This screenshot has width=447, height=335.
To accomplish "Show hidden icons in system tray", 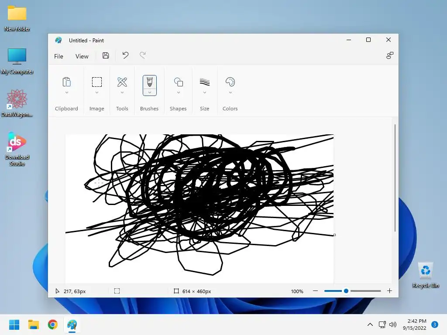I will 370,325.
